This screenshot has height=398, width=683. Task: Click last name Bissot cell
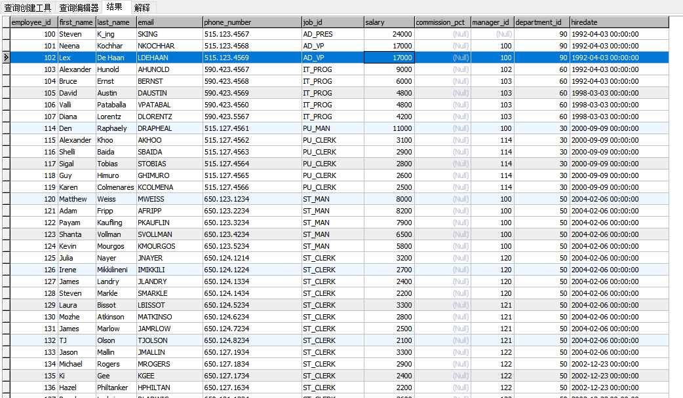(x=116, y=304)
